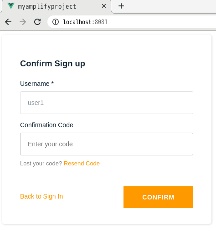Click the Resend Code link
The height and width of the screenshot is (229, 216).
coord(82,164)
